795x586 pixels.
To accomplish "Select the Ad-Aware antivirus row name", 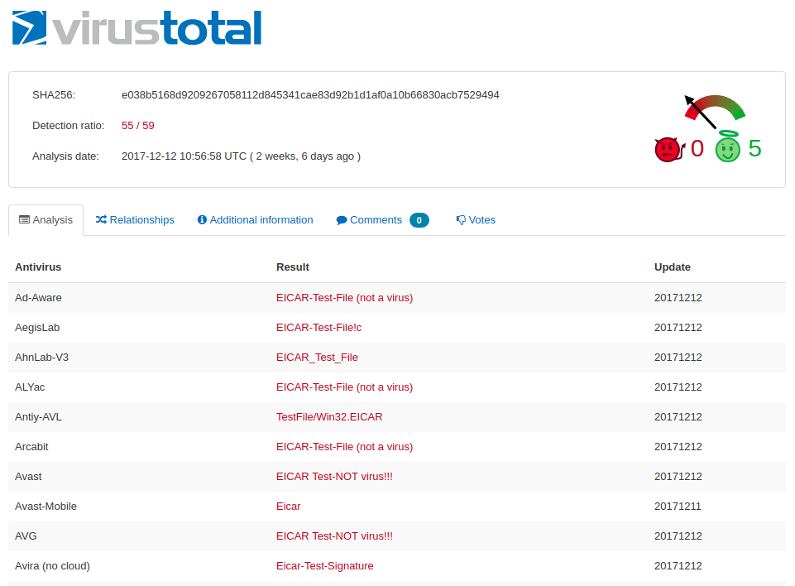I will coord(39,298).
